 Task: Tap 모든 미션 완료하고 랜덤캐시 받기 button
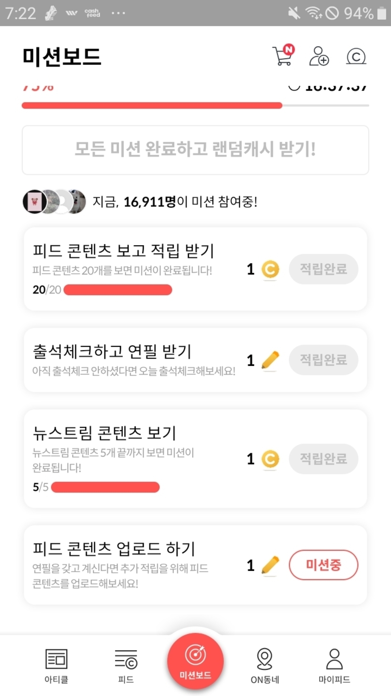tap(195, 150)
